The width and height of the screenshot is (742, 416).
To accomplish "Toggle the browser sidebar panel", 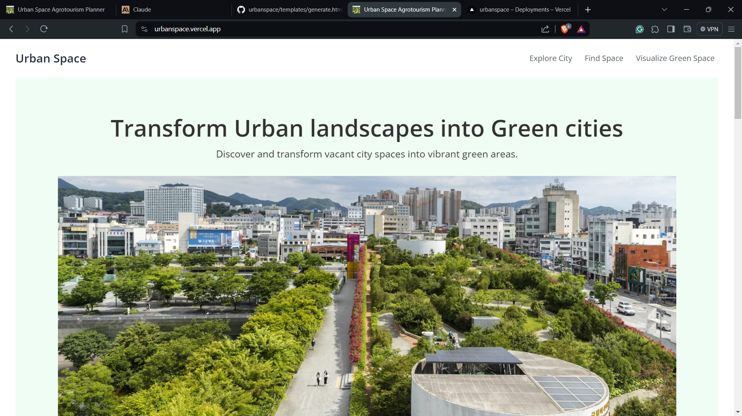I will (x=671, y=29).
